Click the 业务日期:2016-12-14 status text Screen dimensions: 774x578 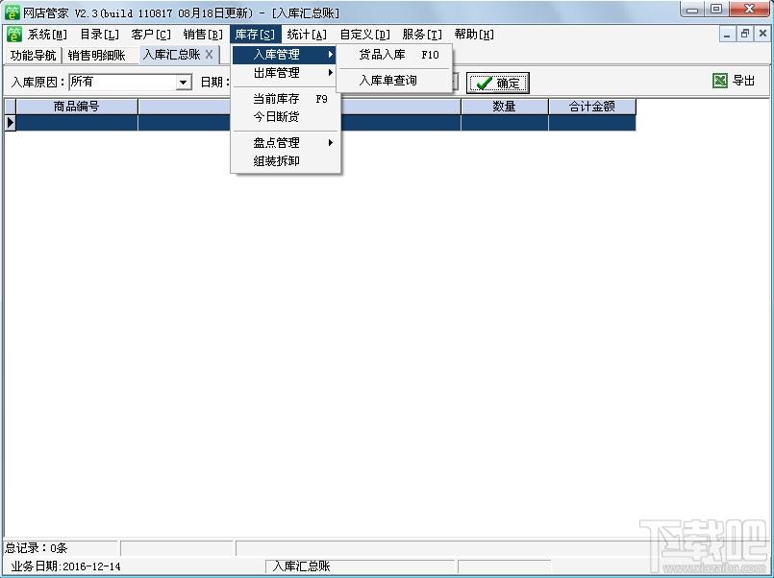[x=65, y=566]
